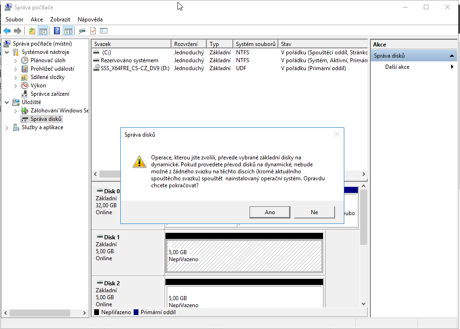The width and height of the screenshot is (460, 329).
Task: Expand the Služby a aplikace node
Action: tap(7, 127)
